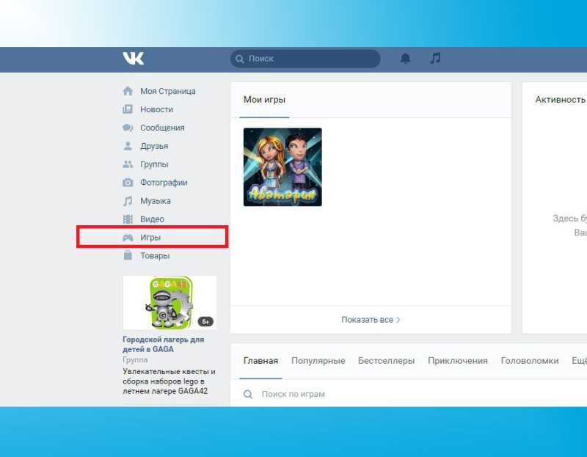Open the music player note icon in header
The height and width of the screenshot is (457, 587).
pyautogui.click(x=435, y=59)
